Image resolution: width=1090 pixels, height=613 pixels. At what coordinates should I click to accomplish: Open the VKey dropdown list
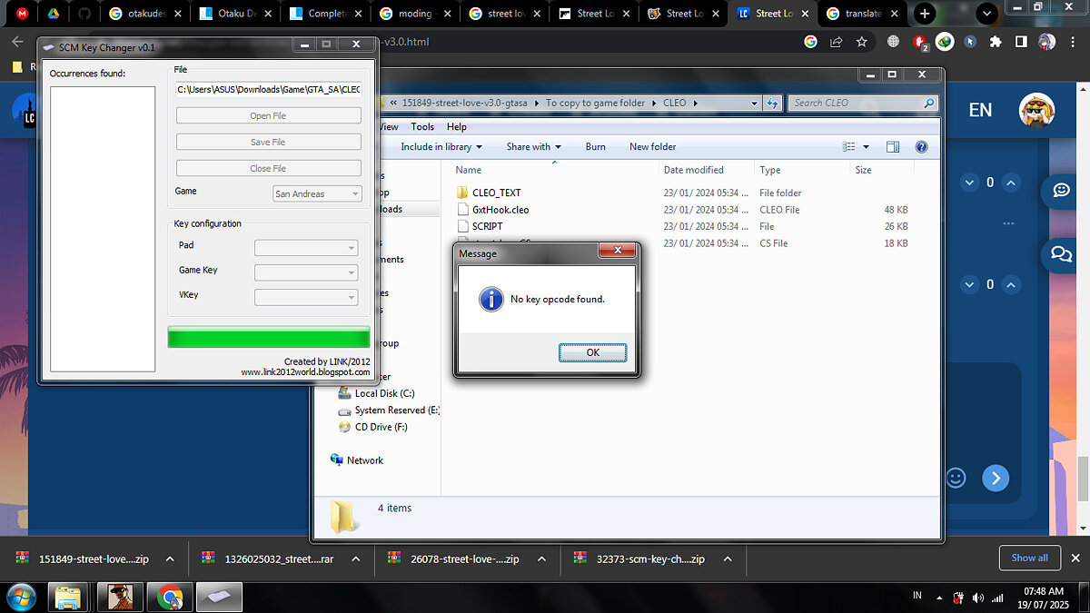tap(306, 297)
